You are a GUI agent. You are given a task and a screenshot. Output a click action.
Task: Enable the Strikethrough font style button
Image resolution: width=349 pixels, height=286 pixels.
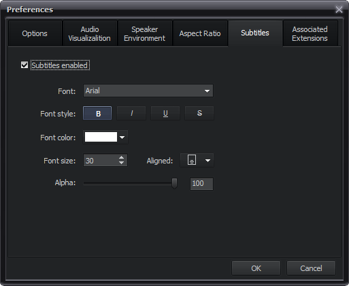[x=199, y=113]
